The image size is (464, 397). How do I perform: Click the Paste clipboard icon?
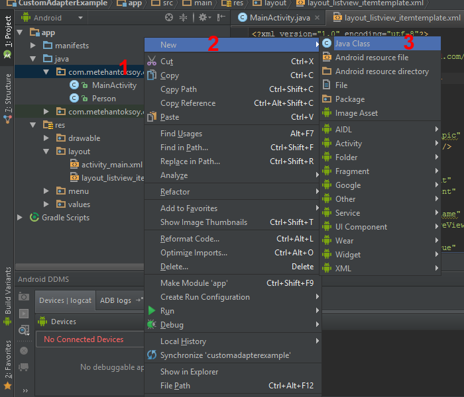[x=152, y=117]
